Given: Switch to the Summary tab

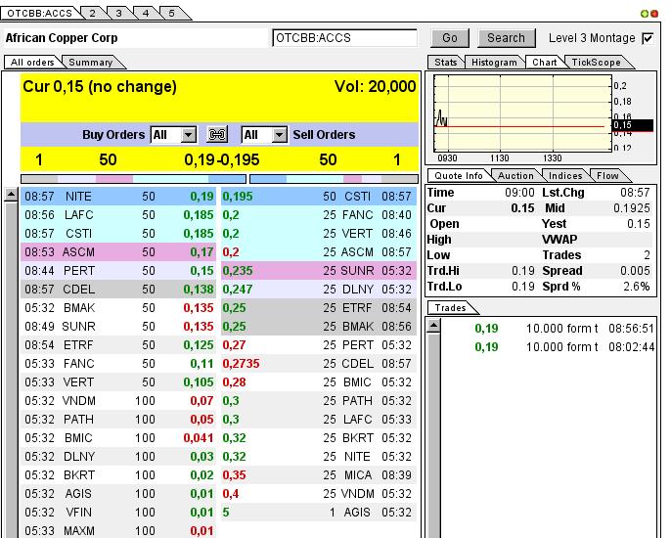Looking at the screenshot, I should click(x=90, y=62).
